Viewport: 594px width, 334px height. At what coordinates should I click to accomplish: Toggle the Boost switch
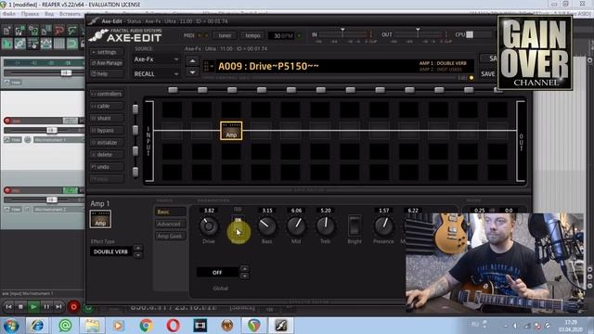pyautogui.click(x=238, y=225)
